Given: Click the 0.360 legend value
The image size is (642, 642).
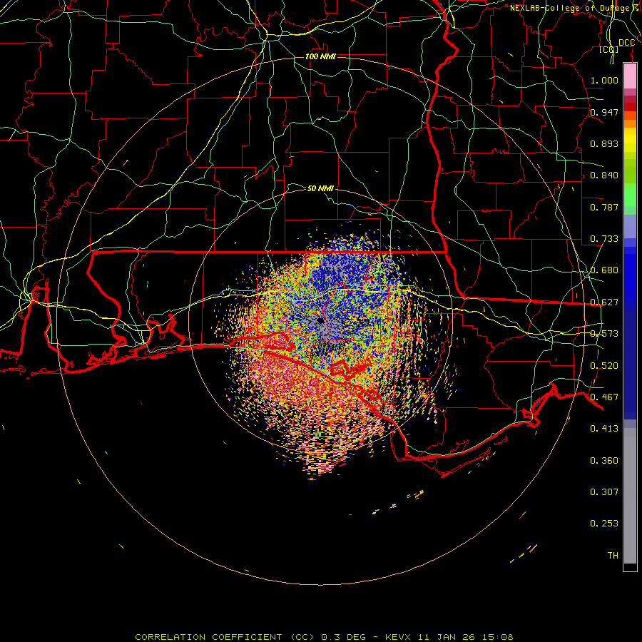Looking at the screenshot, I should pyautogui.click(x=604, y=461).
